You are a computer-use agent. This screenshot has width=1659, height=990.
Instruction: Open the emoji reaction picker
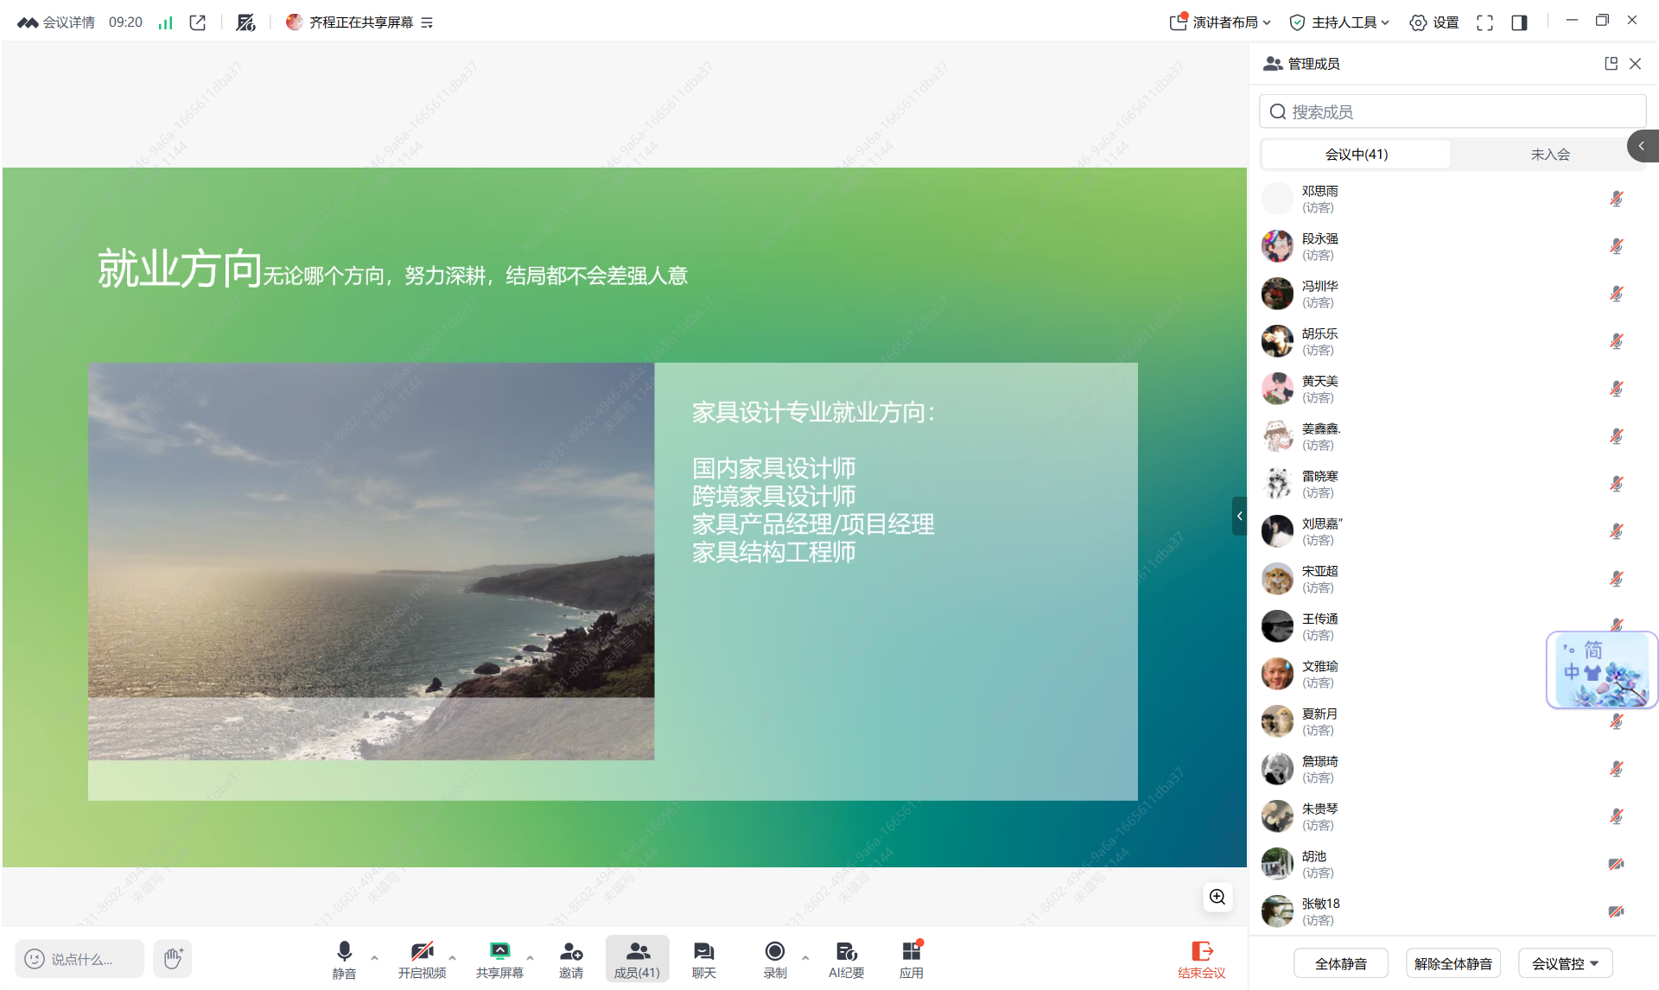[35, 959]
